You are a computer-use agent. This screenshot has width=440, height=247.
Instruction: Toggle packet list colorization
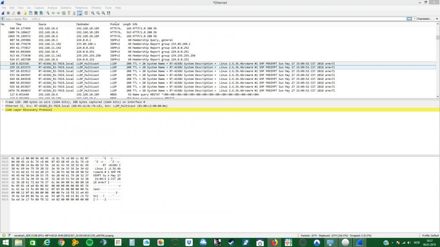click(x=86, y=13)
